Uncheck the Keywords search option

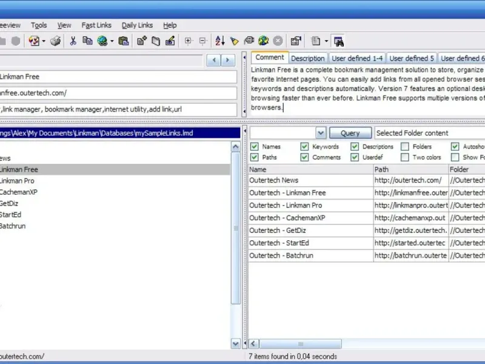coord(304,146)
